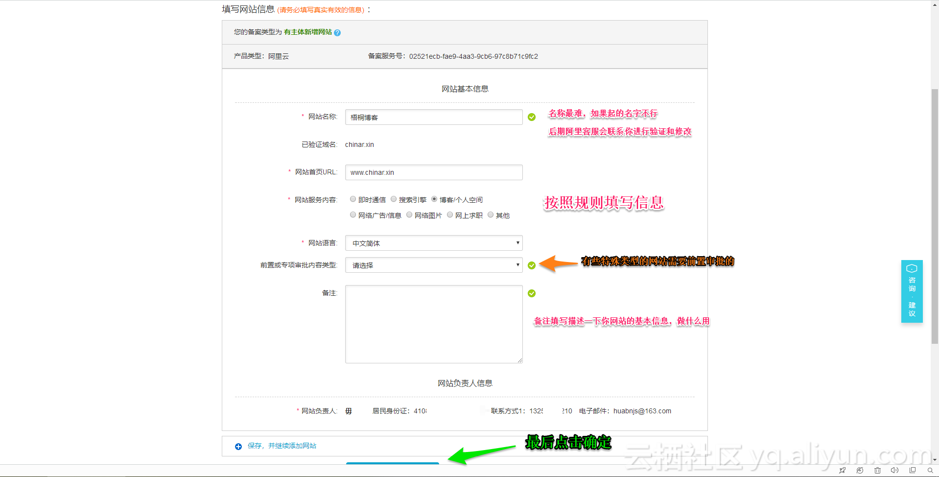Viewport: 939px width, 477px height.
Task: Click the 保存，并继续添加网站 link
Action: pos(282,446)
